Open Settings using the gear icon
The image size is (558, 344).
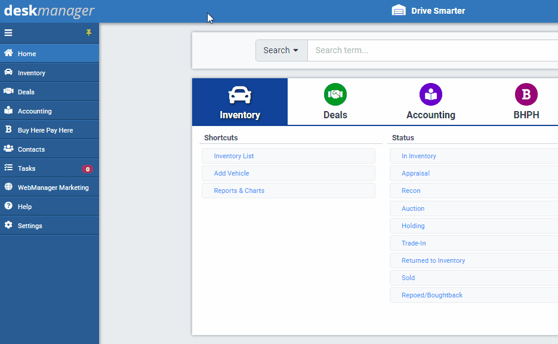tap(8, 225)
